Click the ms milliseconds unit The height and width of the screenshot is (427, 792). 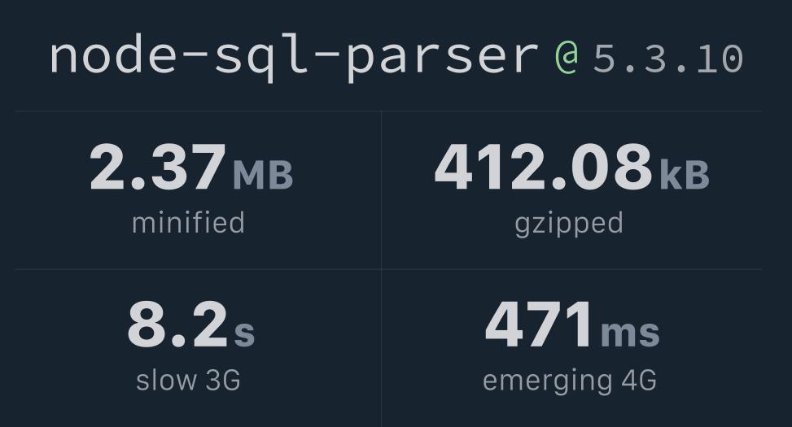(x=630, y=333)
